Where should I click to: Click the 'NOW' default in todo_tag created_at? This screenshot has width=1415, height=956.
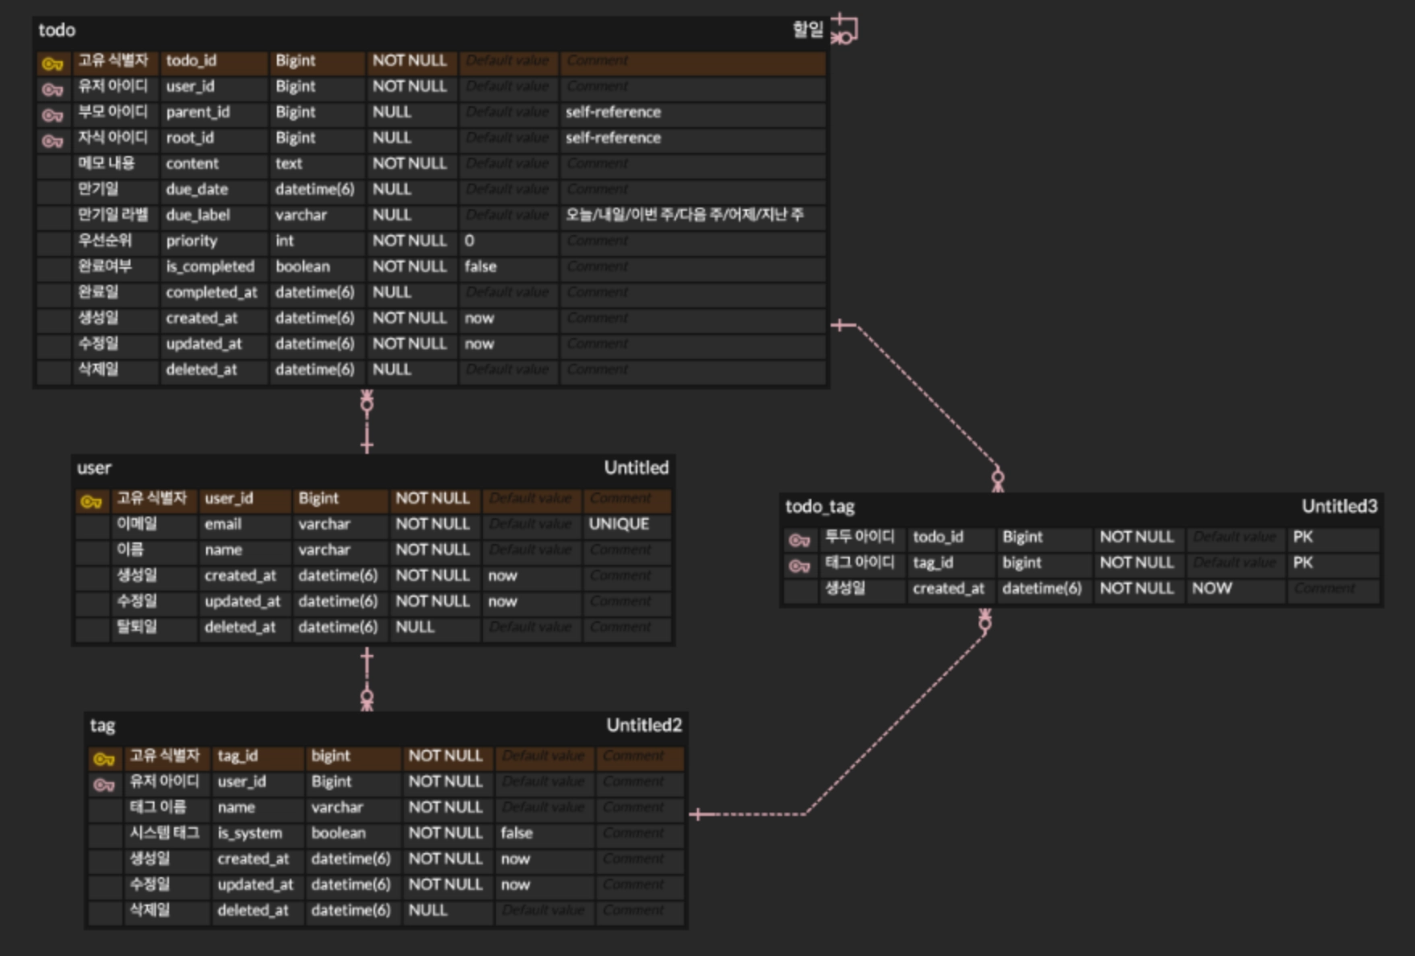[x=1212, y=588]
